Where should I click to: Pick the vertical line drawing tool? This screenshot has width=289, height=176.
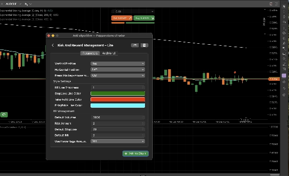284,28
